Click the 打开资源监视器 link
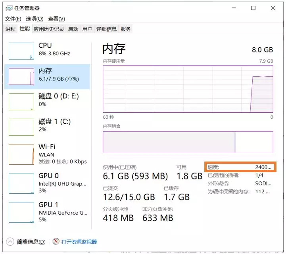 coord(79,241)
